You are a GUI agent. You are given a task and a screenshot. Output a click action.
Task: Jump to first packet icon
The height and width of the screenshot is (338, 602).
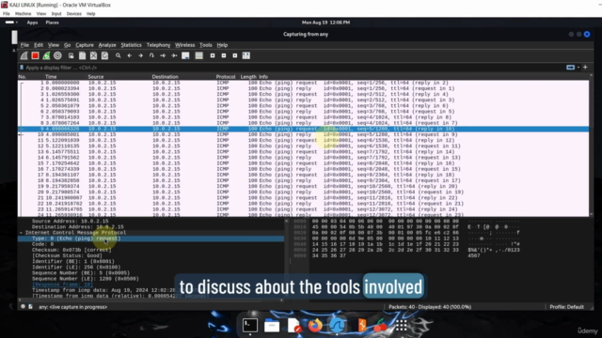coord(163,55)
